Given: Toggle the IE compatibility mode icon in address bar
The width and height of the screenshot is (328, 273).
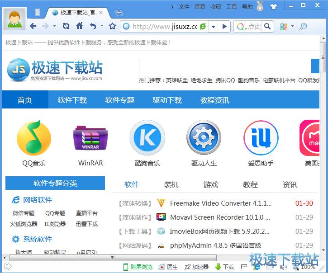Looking at the screenshot, I should (x=203, y=27).
